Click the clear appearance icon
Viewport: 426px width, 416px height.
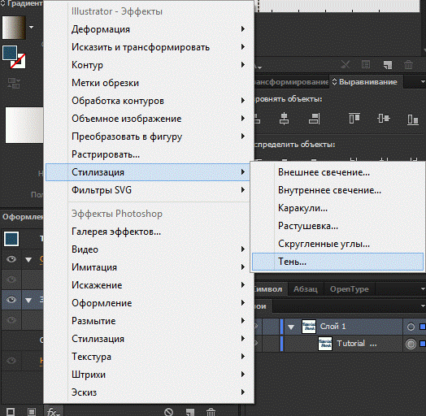168,412
